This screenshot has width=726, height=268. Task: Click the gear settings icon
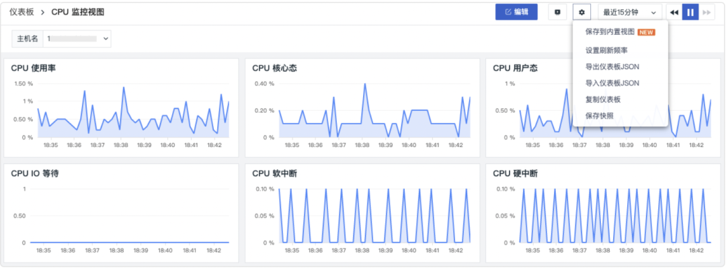pos(581,13)
